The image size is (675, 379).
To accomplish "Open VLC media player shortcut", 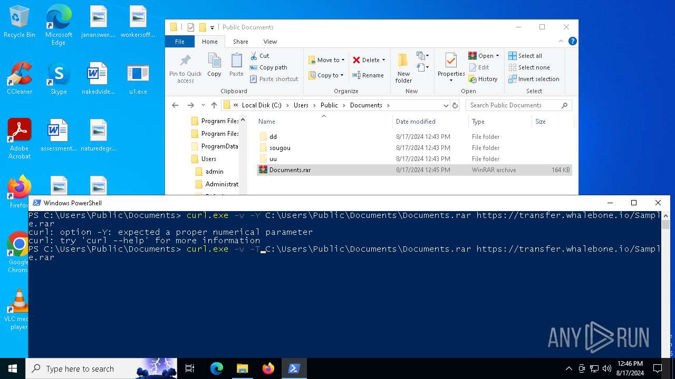I will coord(19,310).
